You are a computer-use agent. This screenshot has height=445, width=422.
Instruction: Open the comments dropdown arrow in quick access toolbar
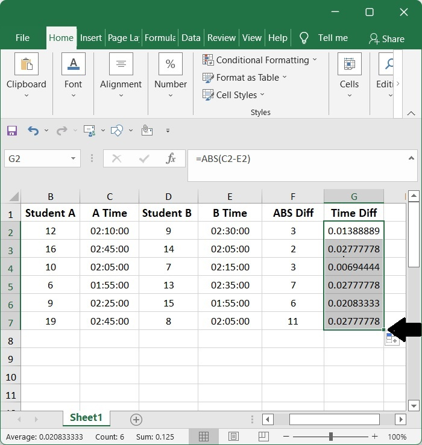(x=103, y=131)
